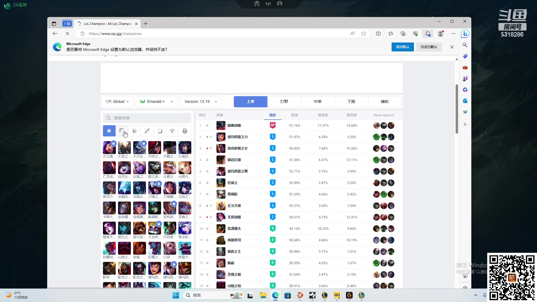Select the LoL Champion browser tab
This screenshot has height=302, width=537.
pos(108,24)
